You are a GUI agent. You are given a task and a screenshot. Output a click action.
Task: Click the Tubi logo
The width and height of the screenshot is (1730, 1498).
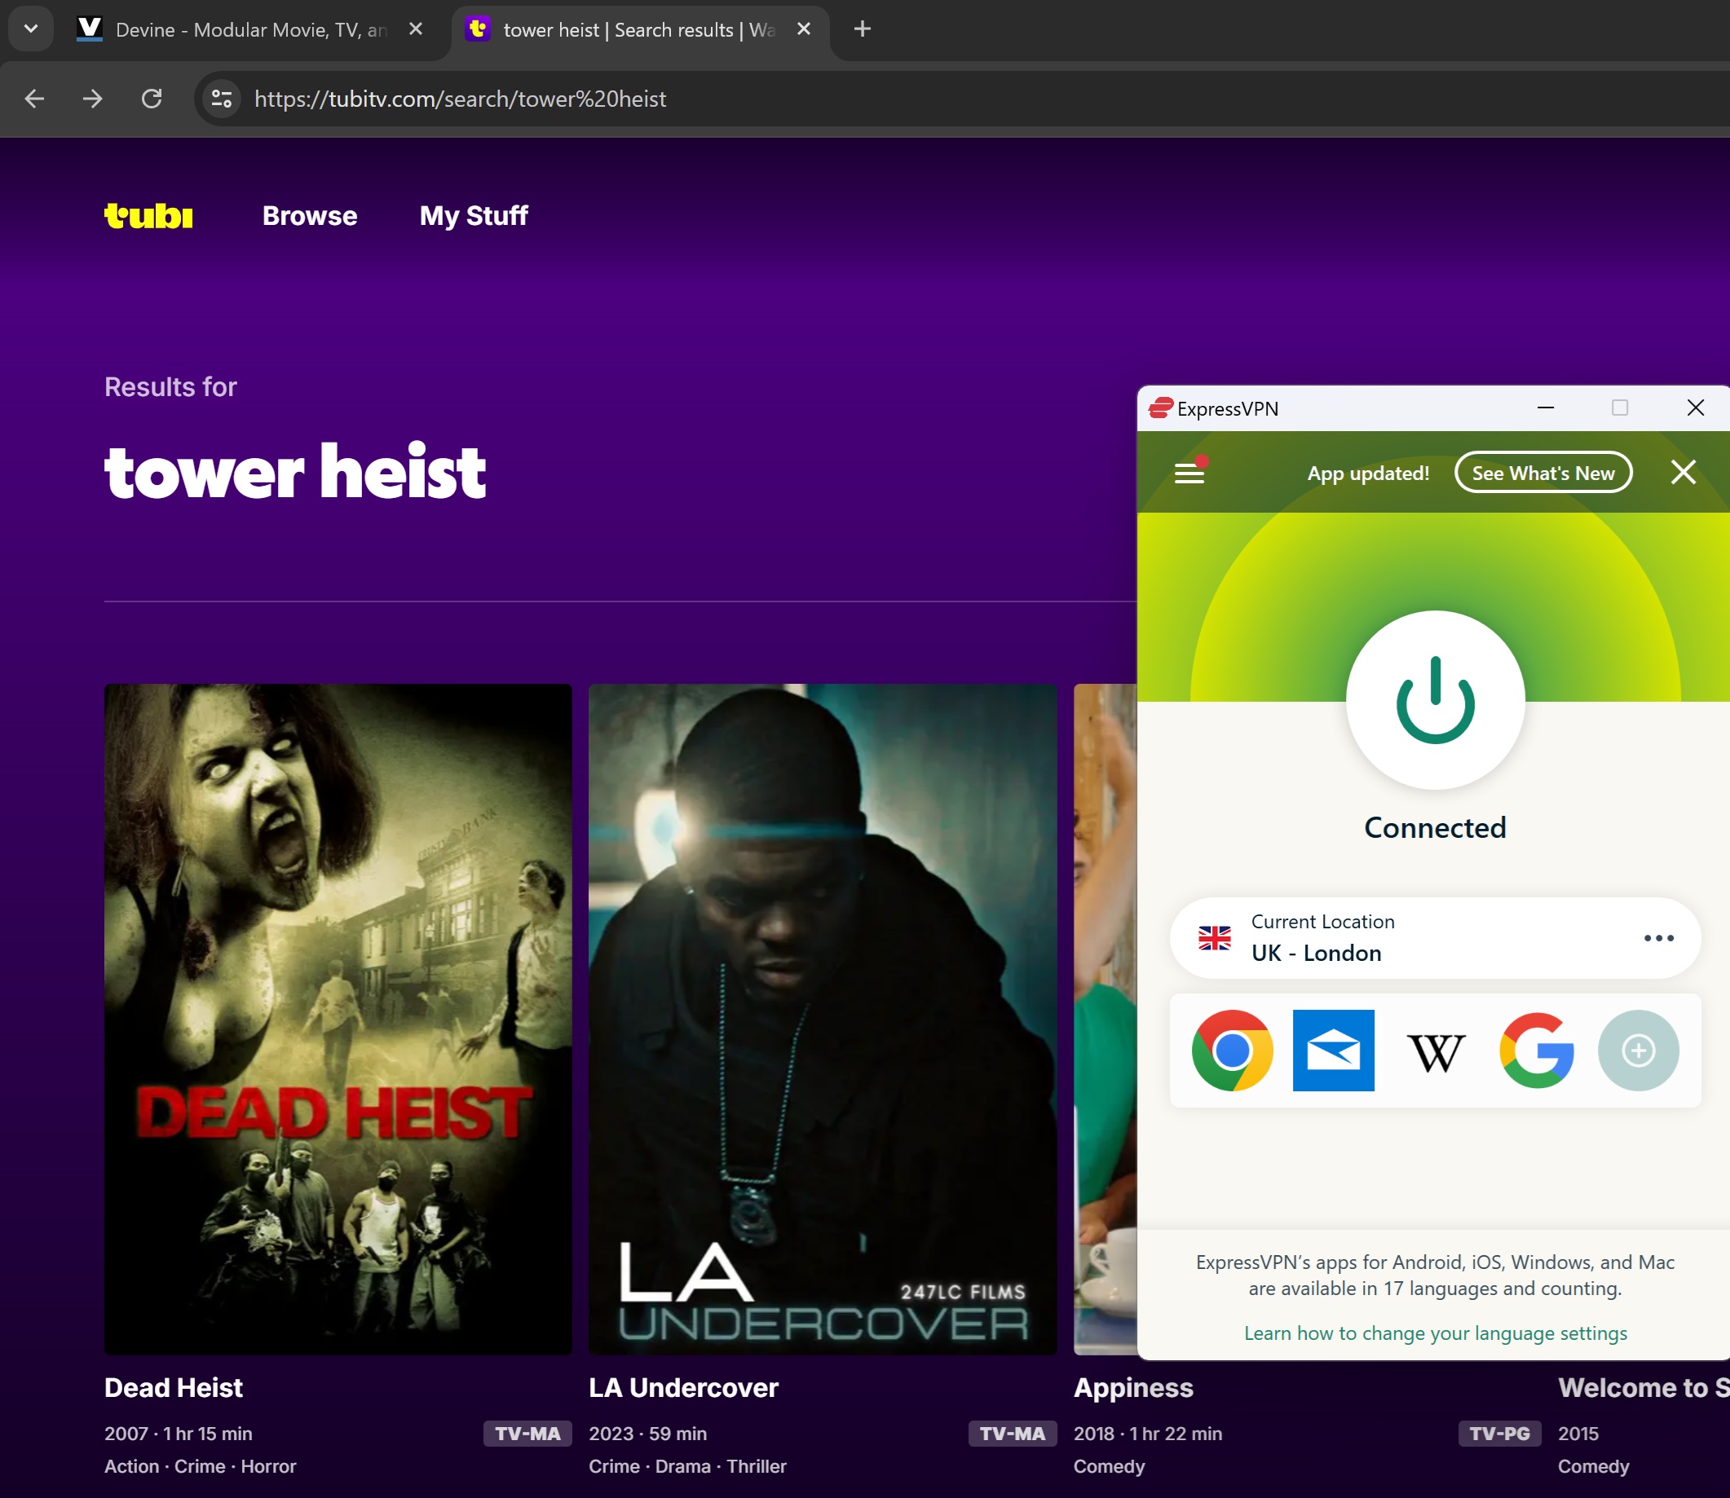pos(149,216)
